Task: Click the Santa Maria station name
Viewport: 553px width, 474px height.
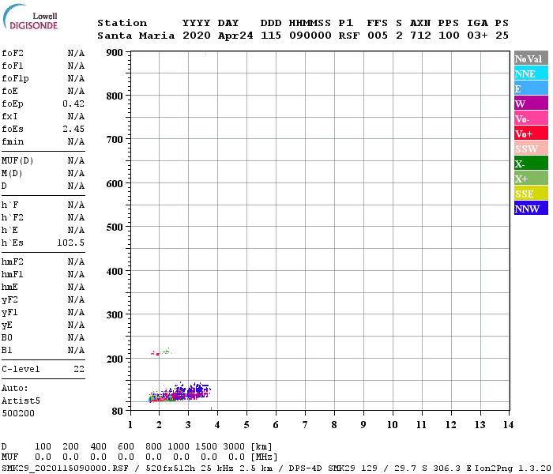Action: point(136,36)
